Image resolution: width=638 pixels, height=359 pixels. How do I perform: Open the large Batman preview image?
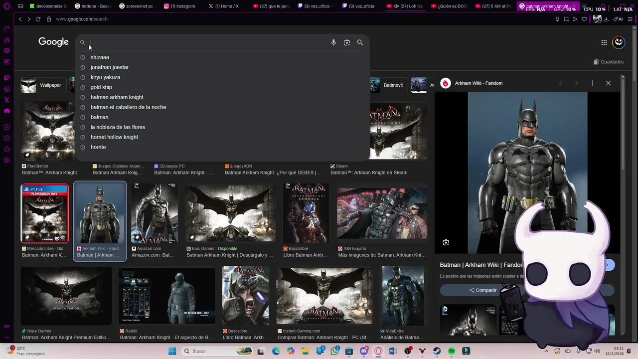click(527, 173)
